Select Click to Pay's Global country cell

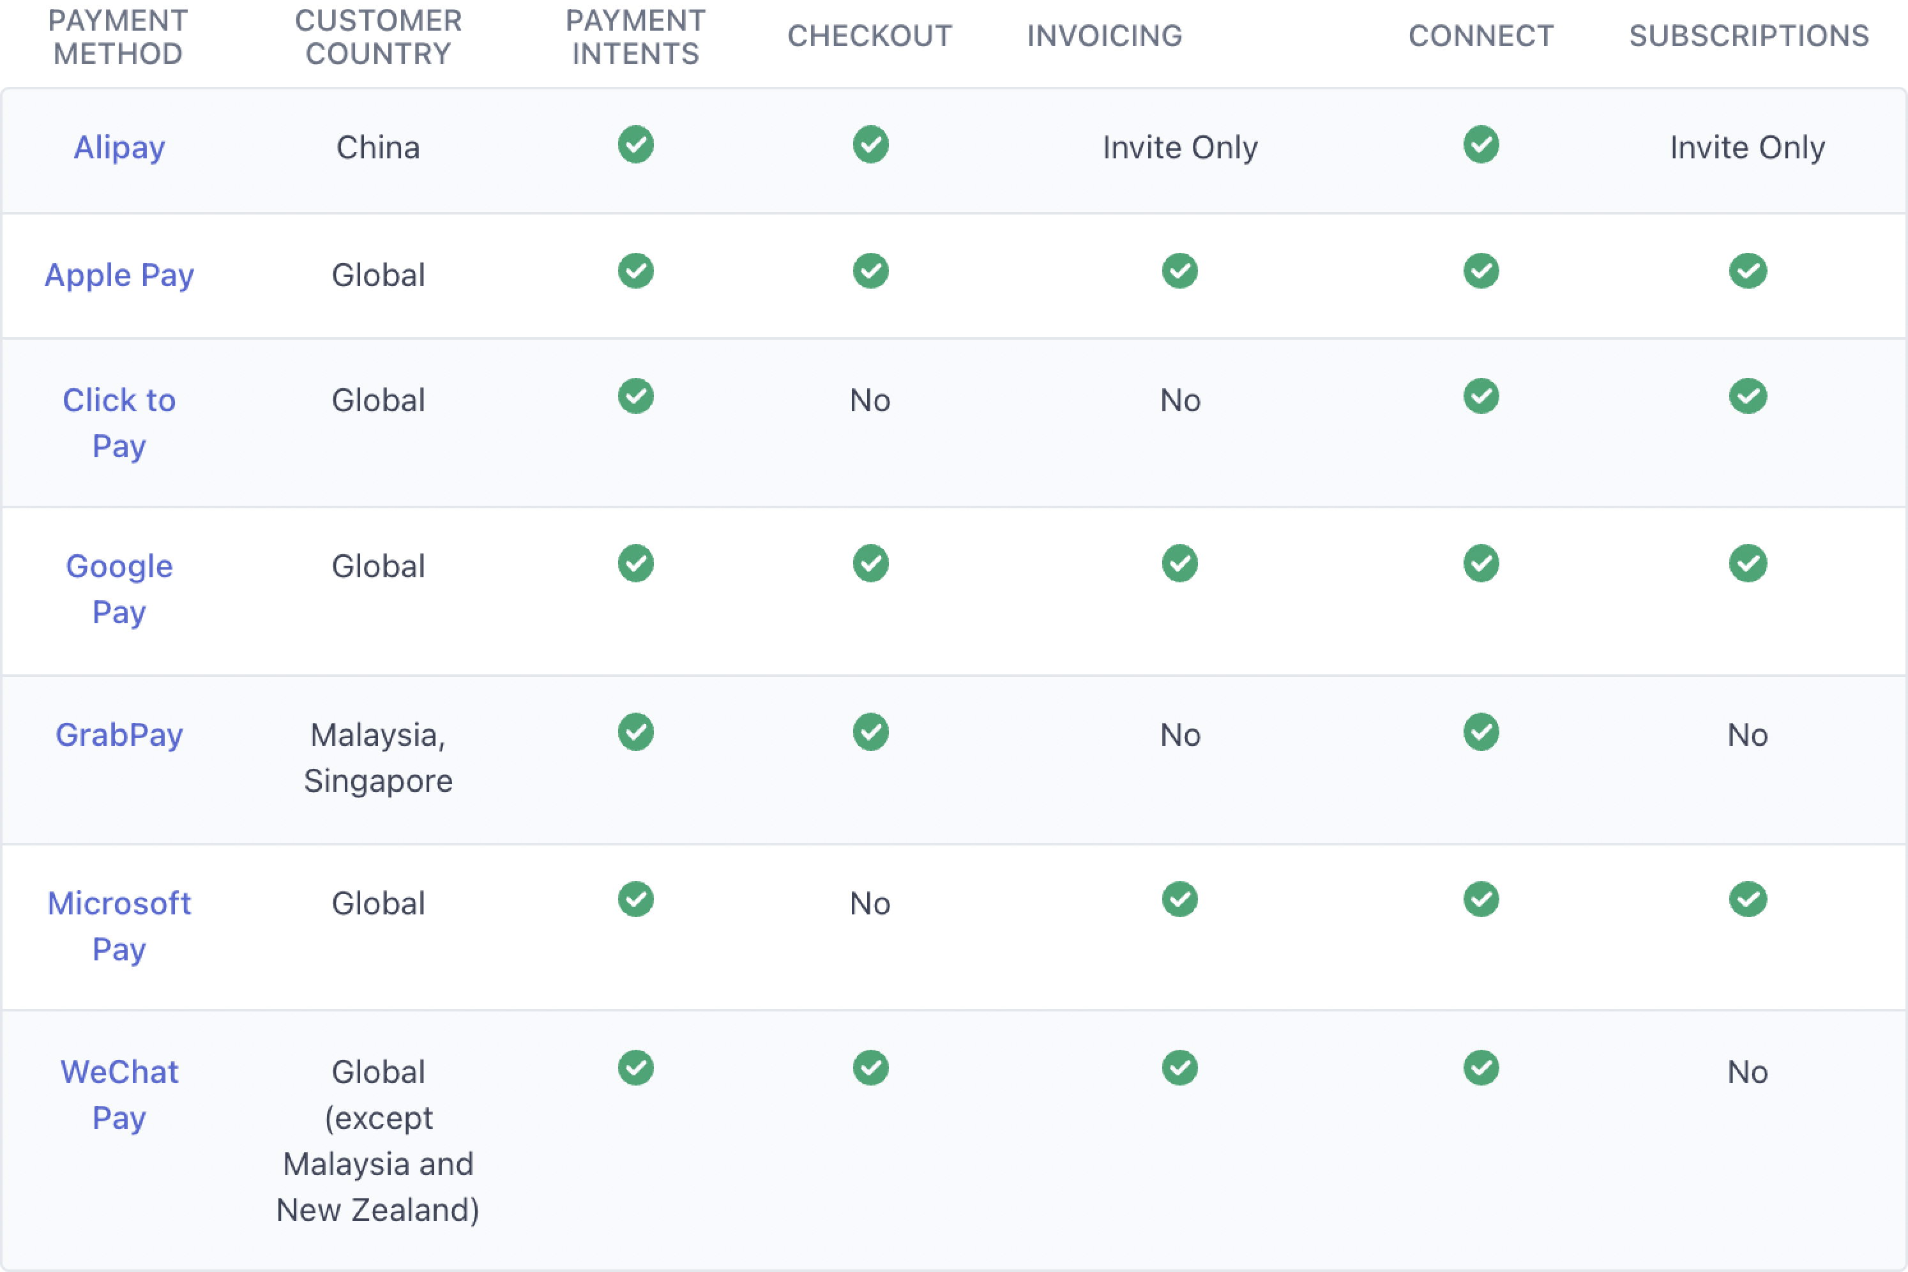click(378, 400)
